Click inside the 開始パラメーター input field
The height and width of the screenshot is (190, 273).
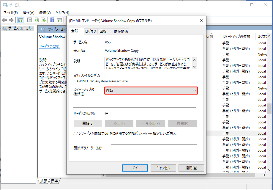tap(154, 148)
